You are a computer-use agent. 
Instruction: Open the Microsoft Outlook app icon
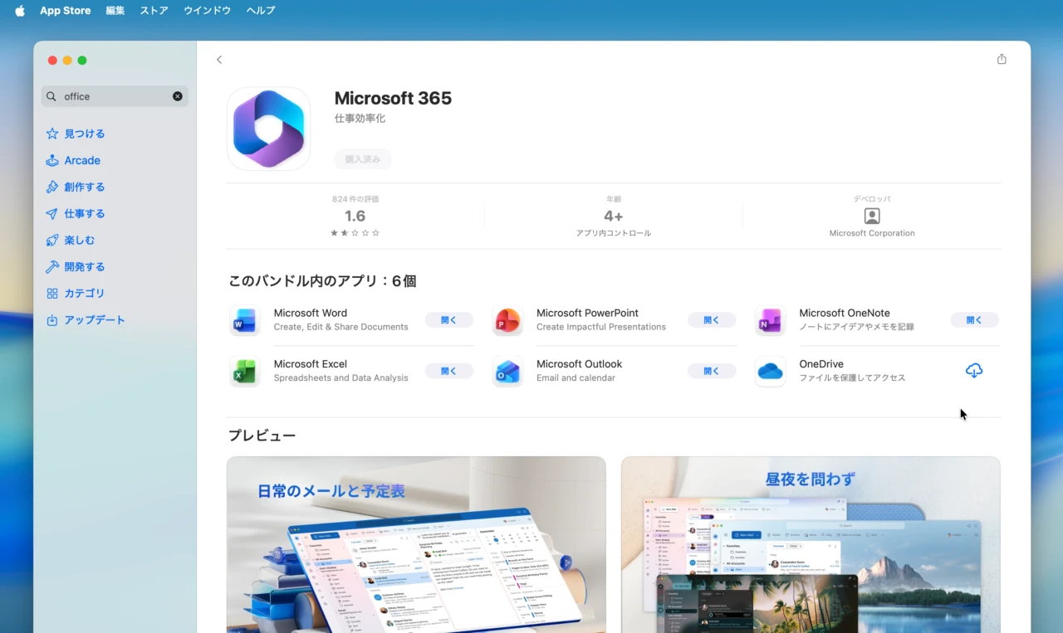(x=507, y=371)
